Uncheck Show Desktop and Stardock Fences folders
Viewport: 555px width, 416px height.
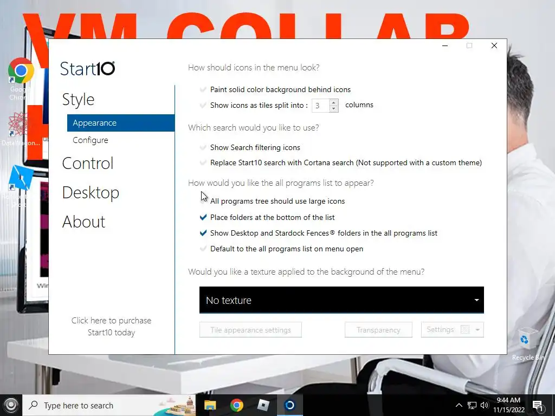pos(203,233)
